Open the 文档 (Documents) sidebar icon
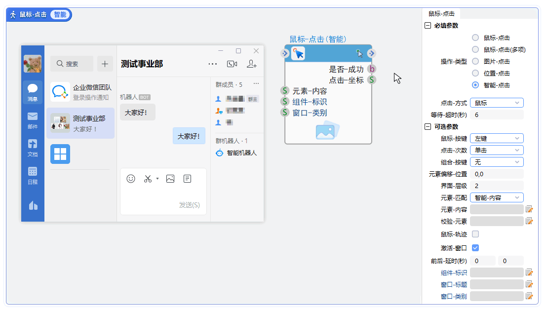Image resolution: width=546 pixels, height=309 pixels. pyautogui.click(x=33, y=147)
